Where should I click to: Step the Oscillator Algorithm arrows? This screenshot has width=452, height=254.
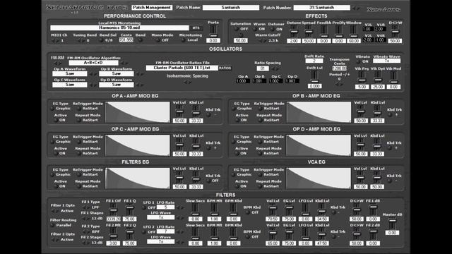tap(124, 63)
